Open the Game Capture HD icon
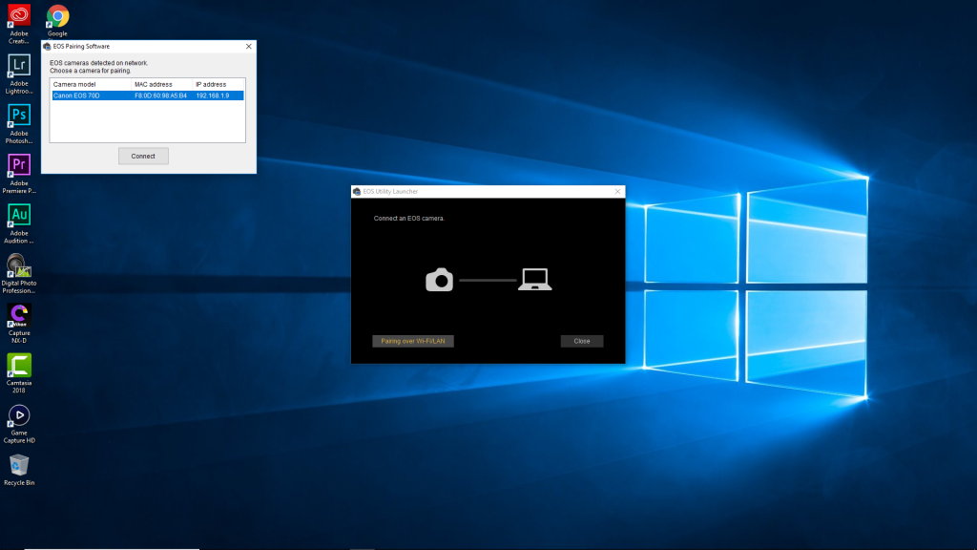Image resolution: width=977 pixels, height=550 pixels. pos(19,415)
